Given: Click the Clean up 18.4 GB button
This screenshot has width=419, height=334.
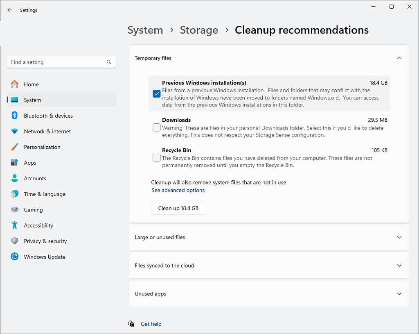Looking at the screenshot, I should (x=178, y=208).
